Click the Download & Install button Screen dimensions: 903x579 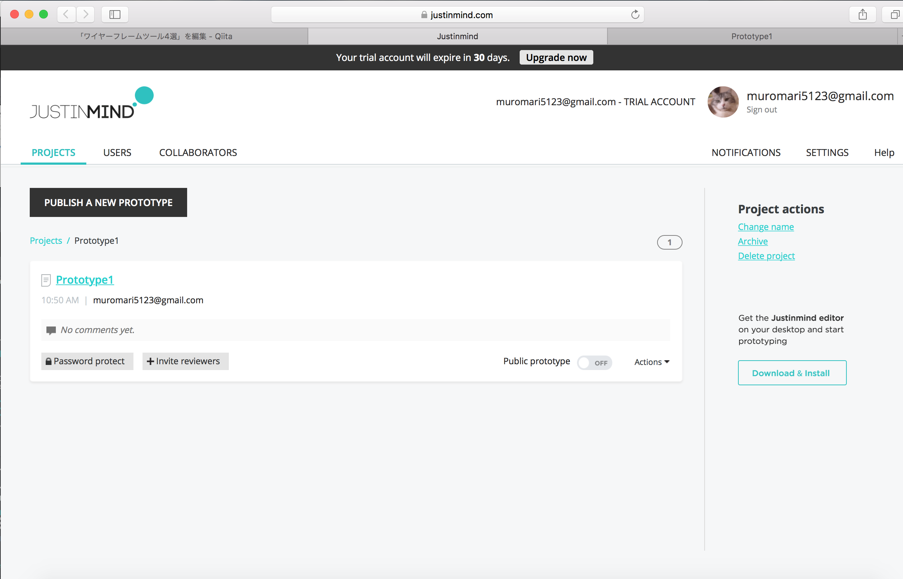point(791,373)
